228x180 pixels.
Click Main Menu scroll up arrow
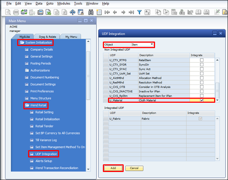tap(88, 42)
